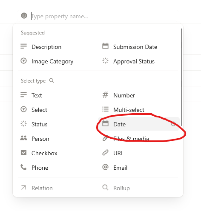This screenshot has width=201, height=211.
Task: Select the Files & media property type
Action: pyautogui.click(x=139, y=139)
